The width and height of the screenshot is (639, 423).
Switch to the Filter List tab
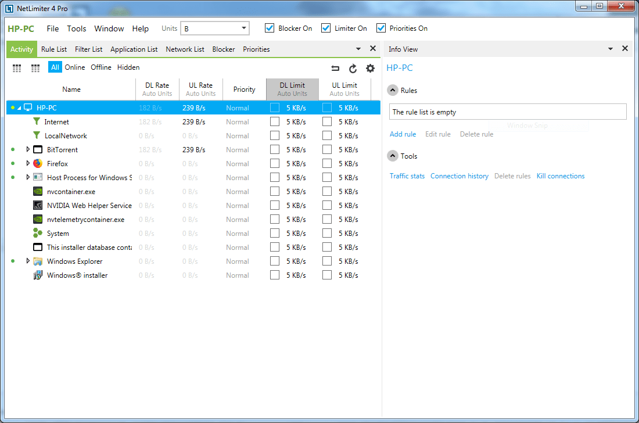(88, 49)
